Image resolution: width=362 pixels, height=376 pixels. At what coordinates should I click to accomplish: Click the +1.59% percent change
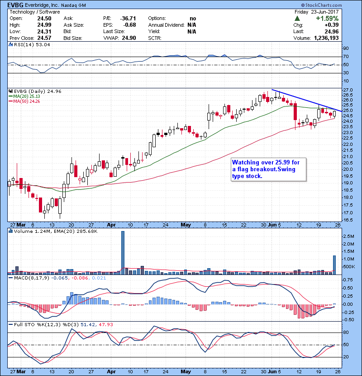coord(327,19)
